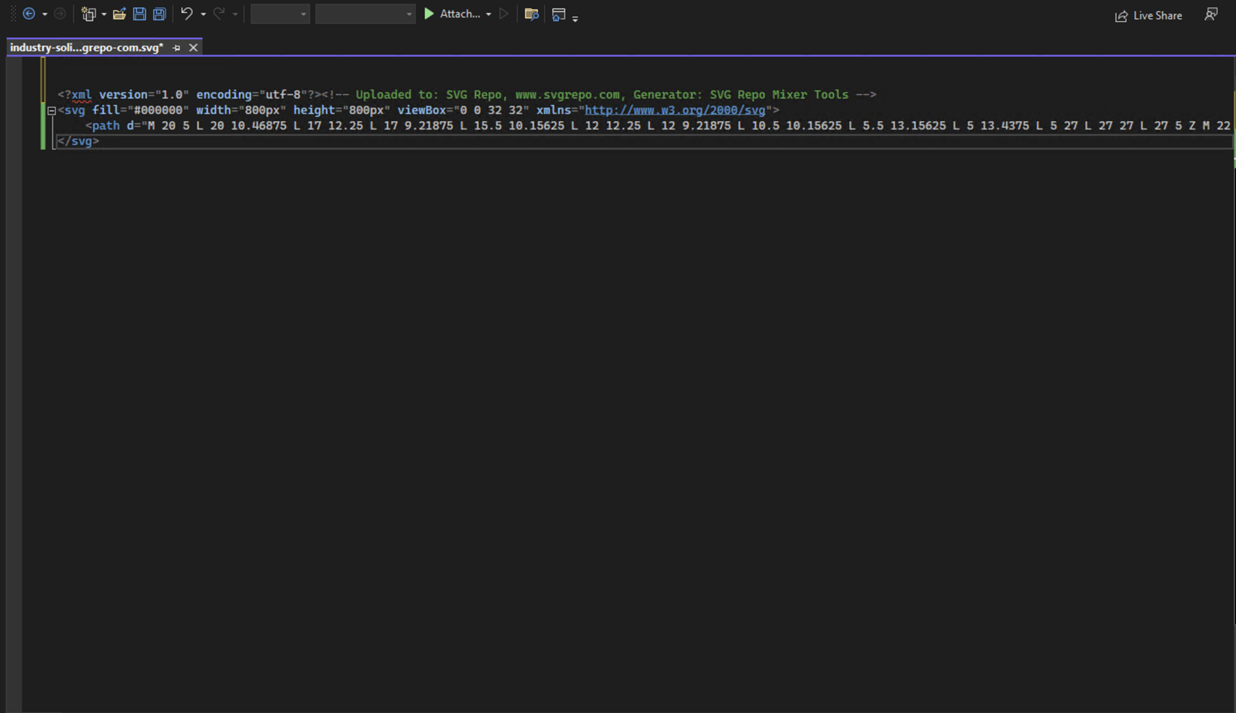Collapse the svg element outlining box
This screenshot has width=1236, height=713.
52,110
